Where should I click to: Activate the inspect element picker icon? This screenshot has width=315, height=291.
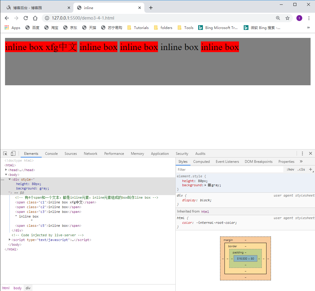click(5, 153)
